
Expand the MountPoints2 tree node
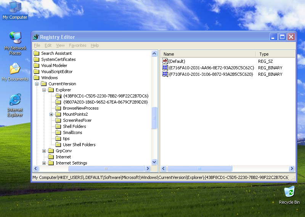(x=51, y=115)
